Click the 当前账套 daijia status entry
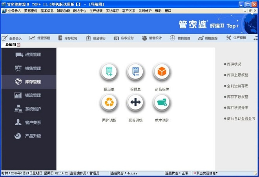Image resolution: width=259 pixels, height=177 pixels. pos(124,173)
